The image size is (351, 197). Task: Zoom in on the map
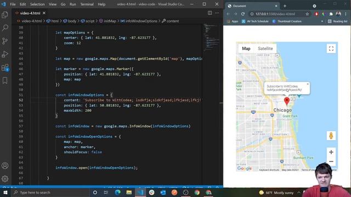(x=331, y=152)
